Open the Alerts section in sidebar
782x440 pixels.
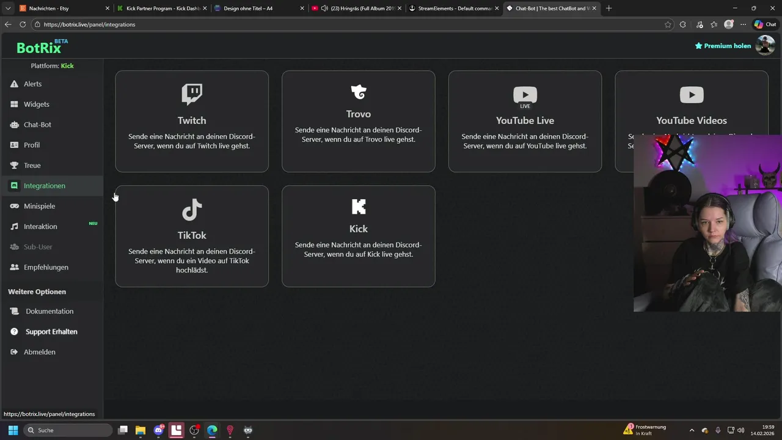click(51, 84)
